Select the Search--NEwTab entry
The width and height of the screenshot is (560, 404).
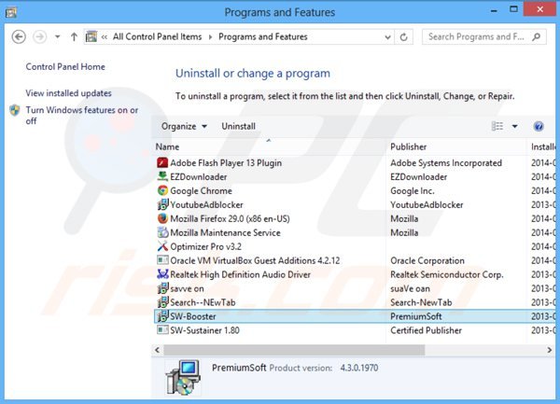203,302
